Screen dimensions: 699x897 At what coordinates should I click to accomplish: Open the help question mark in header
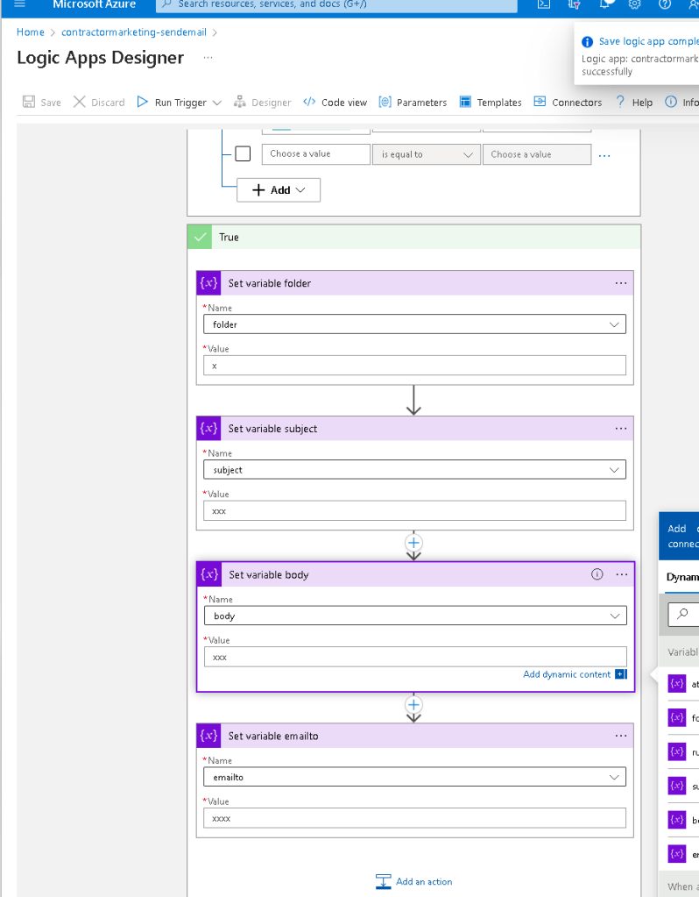click(665, 4)
